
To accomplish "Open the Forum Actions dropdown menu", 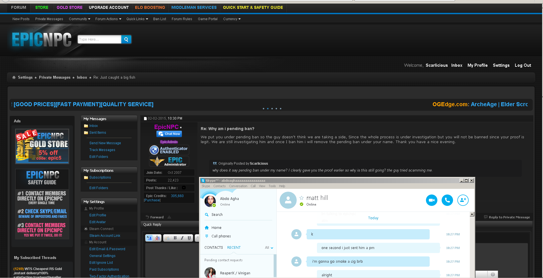I will tap(108, 19).
